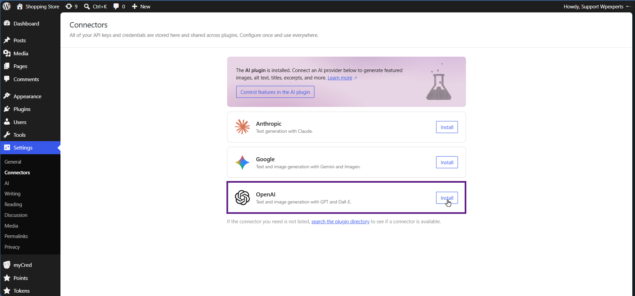Click the Users person icon

7,122
